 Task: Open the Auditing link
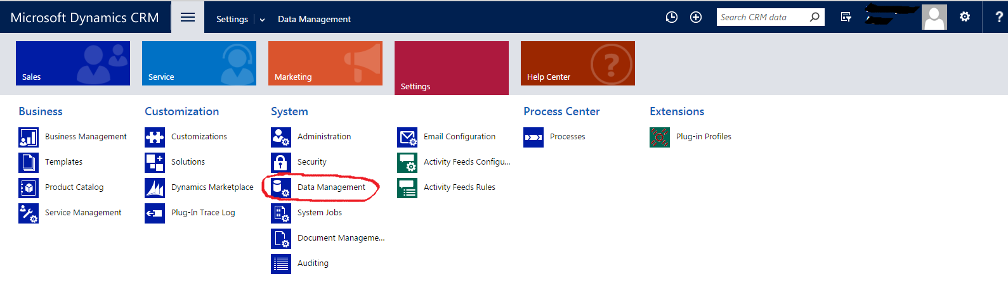pyautogui.click(x=313, y=263)
